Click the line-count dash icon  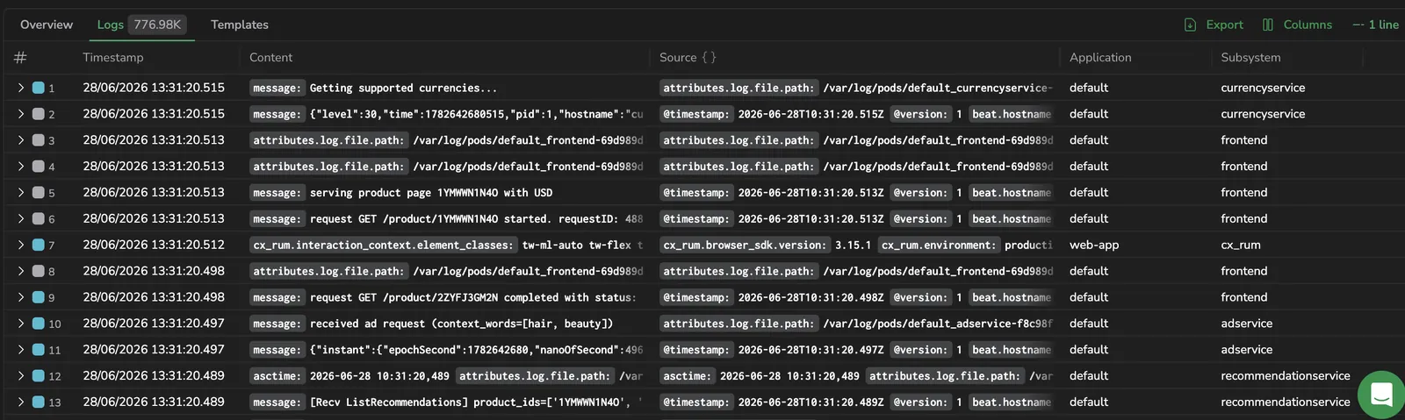(1358, 25)
